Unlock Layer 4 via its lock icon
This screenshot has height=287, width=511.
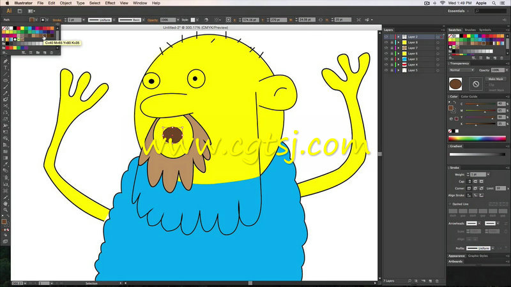click(x=392, y=64)
